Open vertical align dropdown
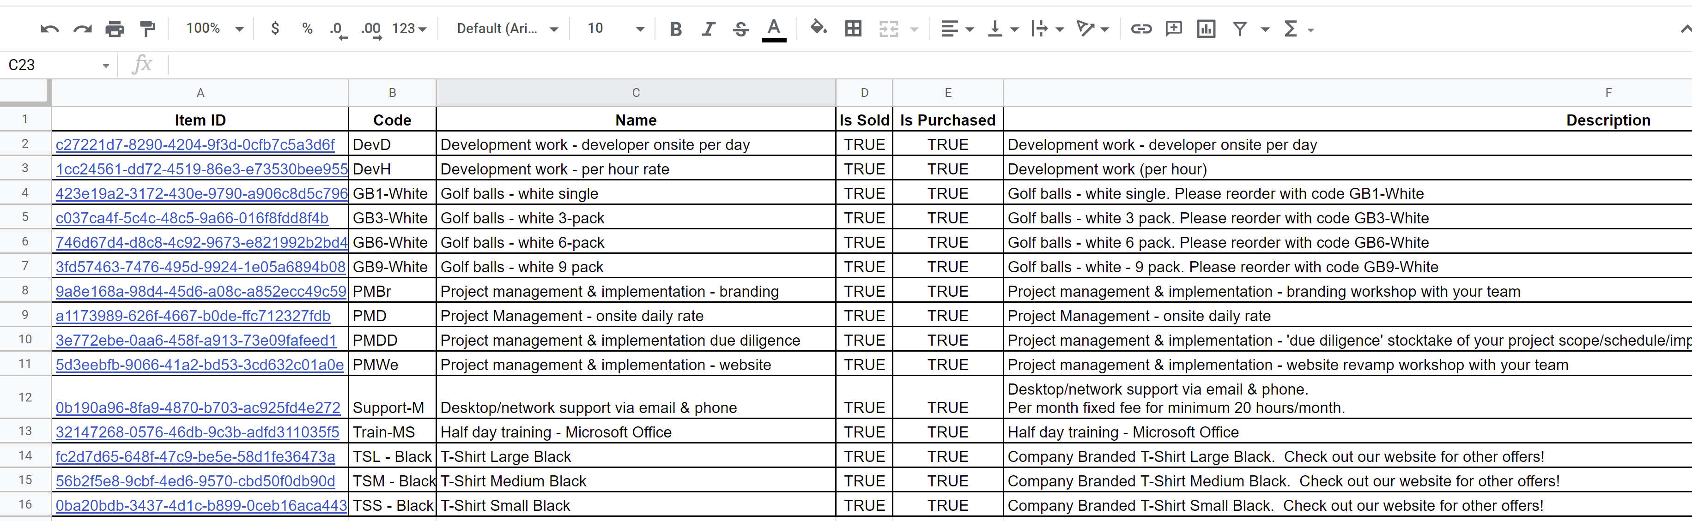Viewport: 1692px width, 521px height. click(1003, 29)
